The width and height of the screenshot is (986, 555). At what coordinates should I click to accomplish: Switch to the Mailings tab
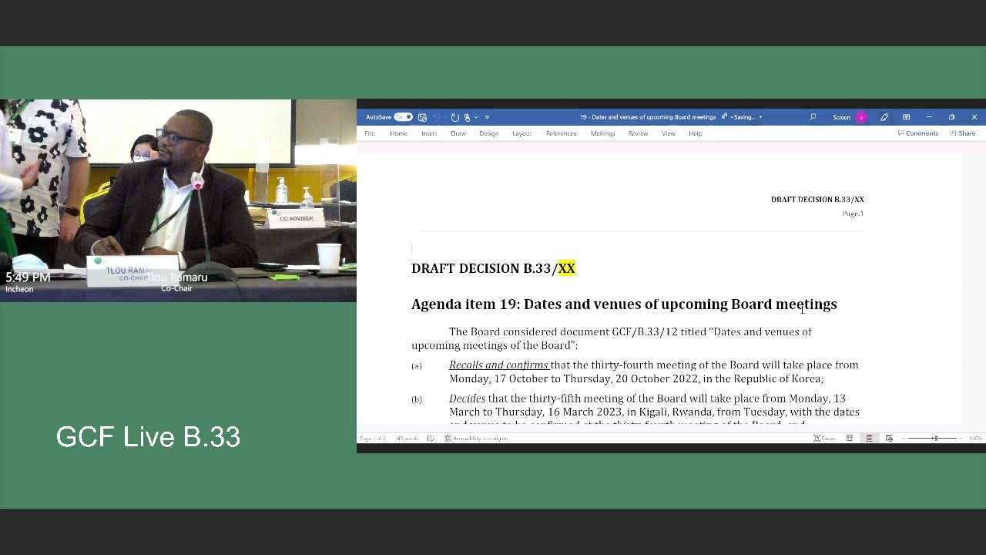pos(602,133)
